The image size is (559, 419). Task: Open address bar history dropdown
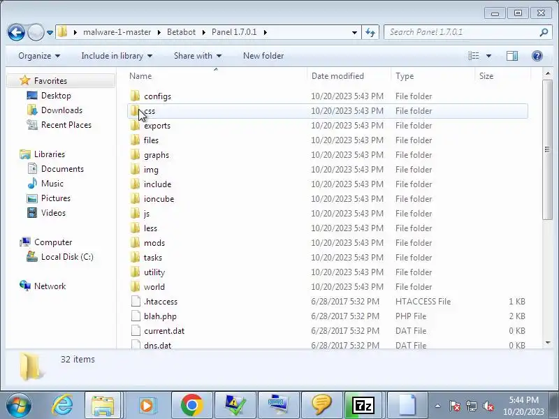tap(354, 32)
